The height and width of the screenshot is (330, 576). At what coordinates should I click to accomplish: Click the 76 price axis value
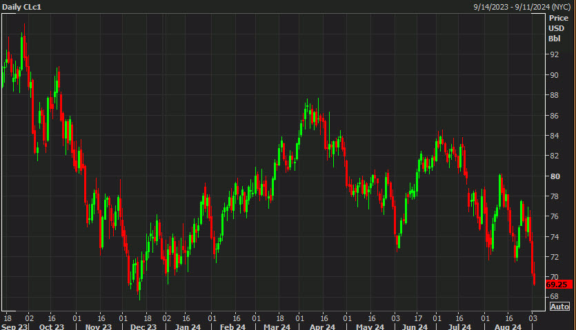(555, 216)
